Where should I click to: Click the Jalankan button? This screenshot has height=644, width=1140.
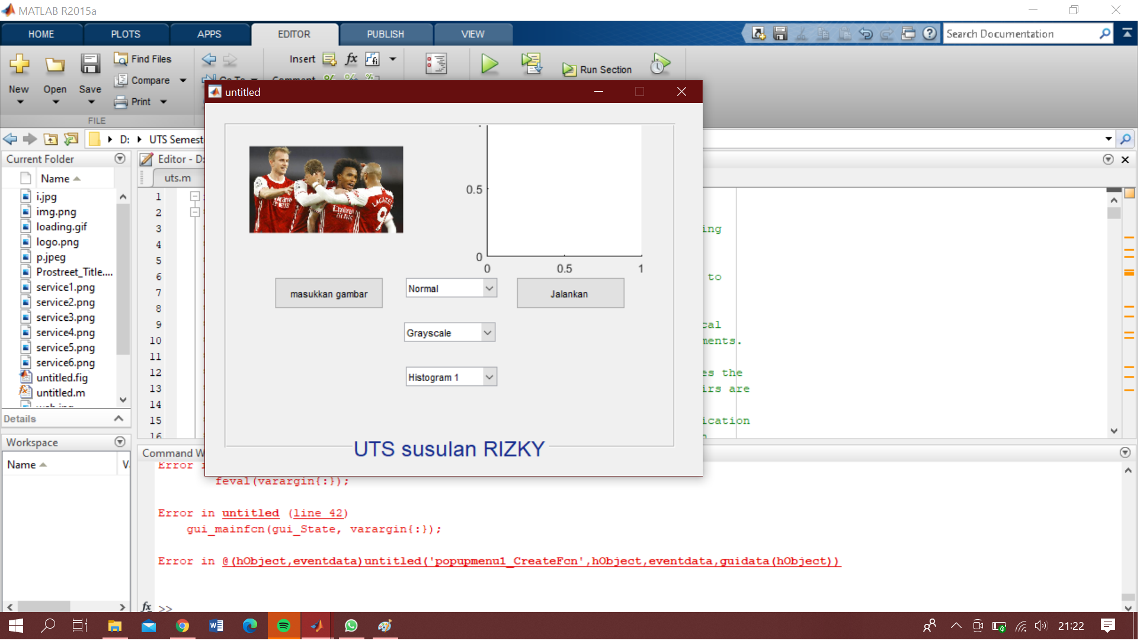pyautogui.click(x=569, y=293)
